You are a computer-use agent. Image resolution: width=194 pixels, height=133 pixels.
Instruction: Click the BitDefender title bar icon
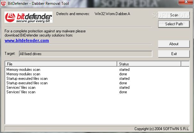pyautogui.click(x=3, y=3)
